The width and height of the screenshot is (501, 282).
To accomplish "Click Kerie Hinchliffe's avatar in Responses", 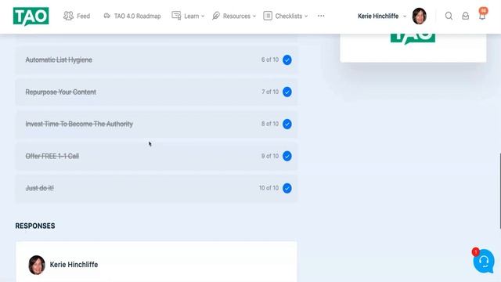I will (x=37, y=265).
